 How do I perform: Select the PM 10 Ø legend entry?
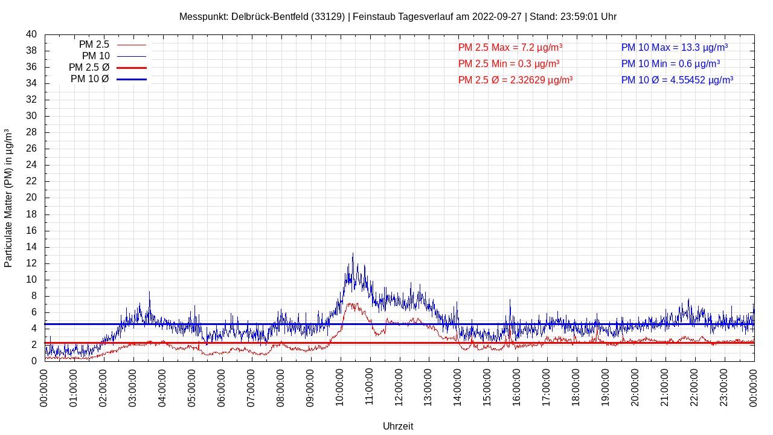tap(89, 79)
